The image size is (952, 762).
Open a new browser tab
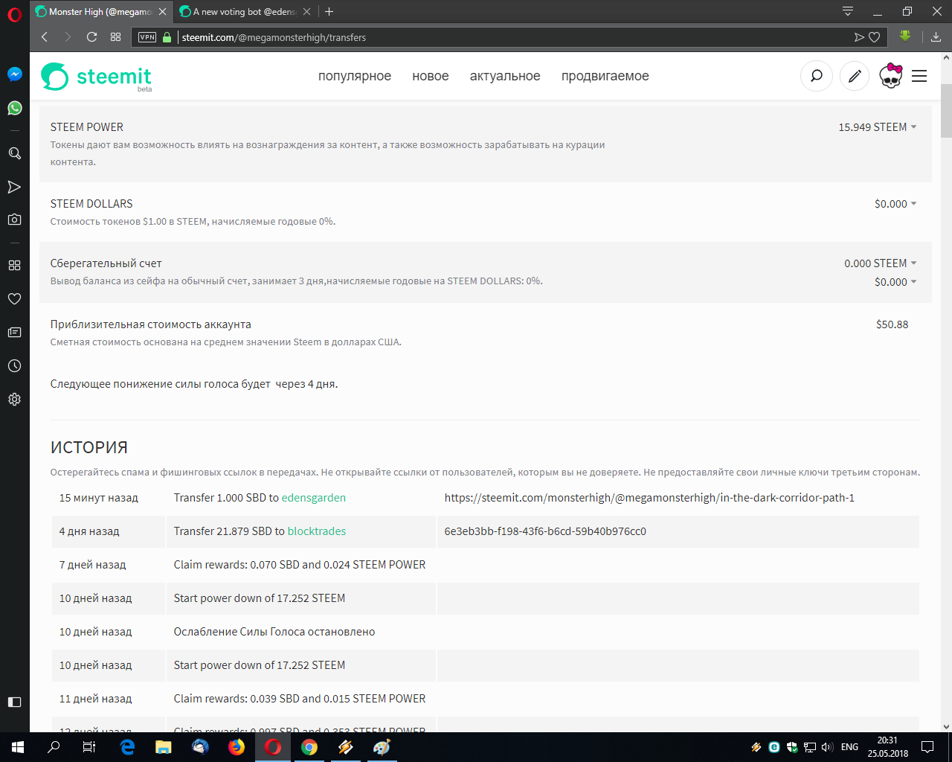coord(329,11)
